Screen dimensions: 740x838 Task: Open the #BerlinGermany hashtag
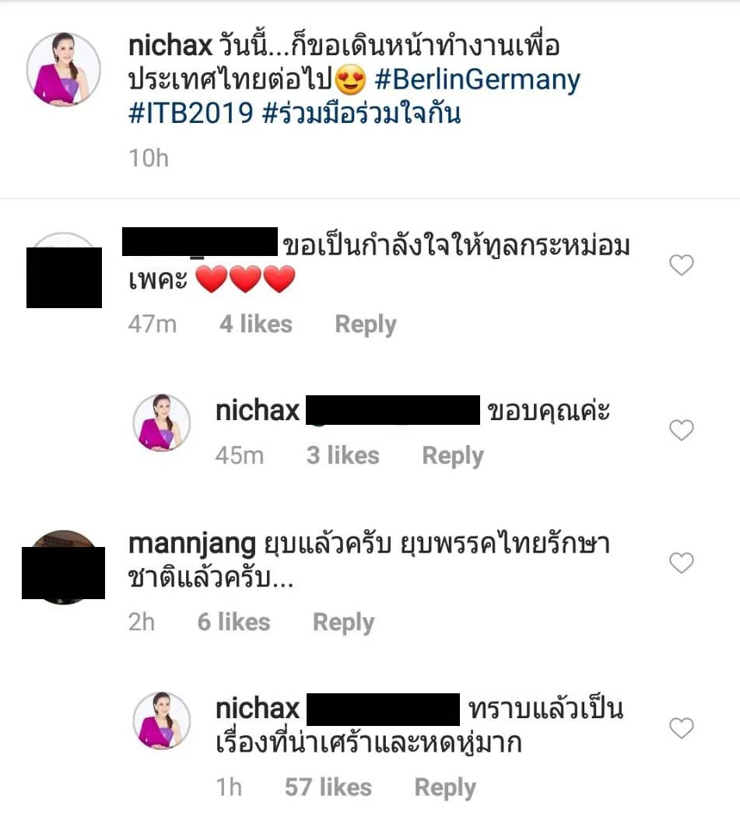pos(477,79)
